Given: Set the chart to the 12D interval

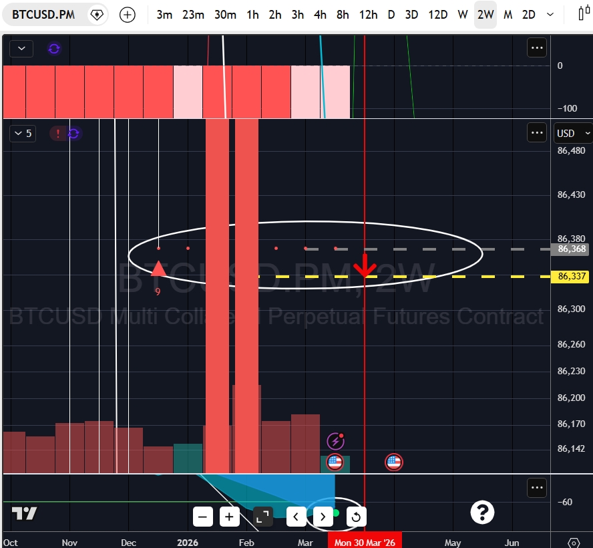Looking at the screenshot, I should 438,15.
